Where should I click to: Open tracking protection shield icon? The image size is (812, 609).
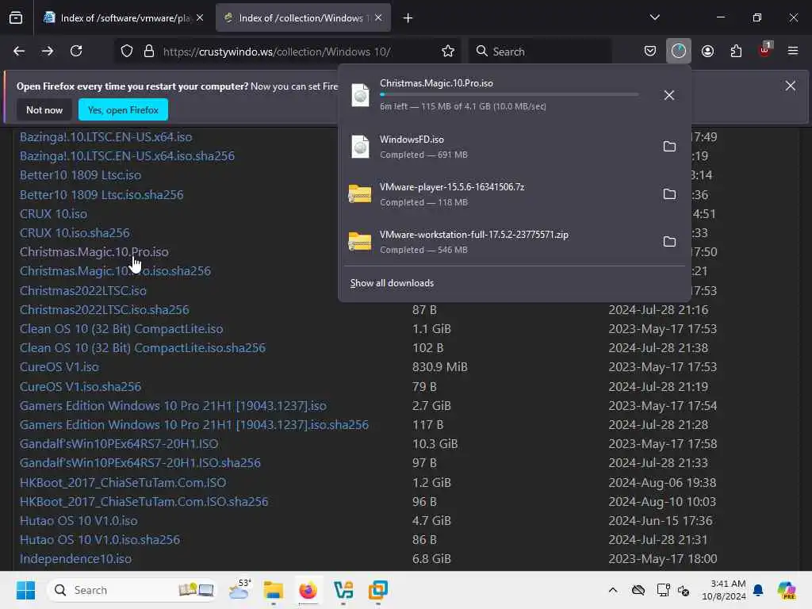pyautogui.click(x=127, y=52)
